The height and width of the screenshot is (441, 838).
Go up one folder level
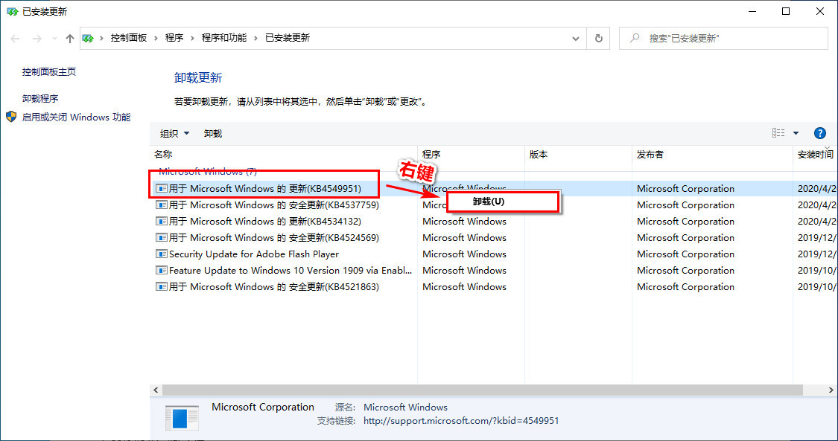click(69, 39)
